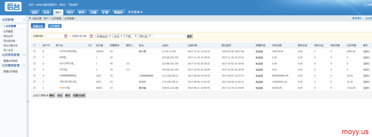Open 导入会员 in sidebar
Screen dimensions: 372x137
coord(8,50)
